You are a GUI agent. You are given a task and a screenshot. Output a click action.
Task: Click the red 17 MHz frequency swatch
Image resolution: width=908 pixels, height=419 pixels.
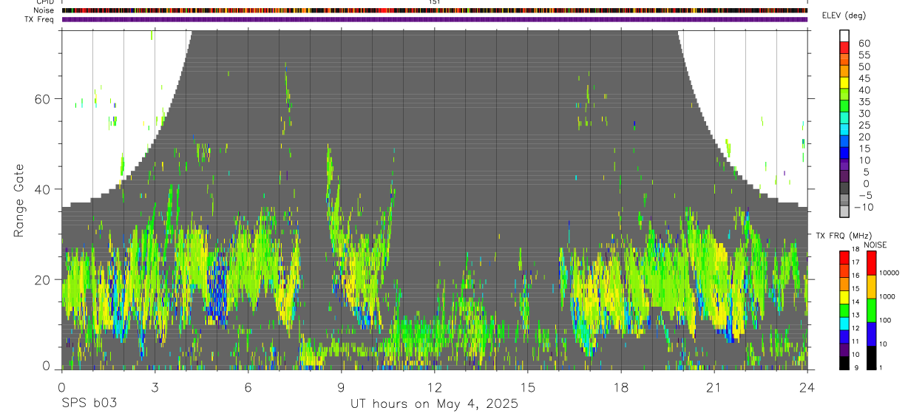pos(844,257)
